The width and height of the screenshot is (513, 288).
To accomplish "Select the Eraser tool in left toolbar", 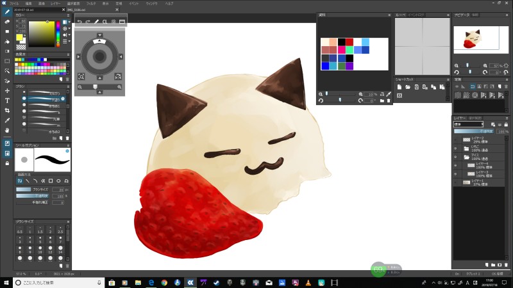I will pos(6,21).
